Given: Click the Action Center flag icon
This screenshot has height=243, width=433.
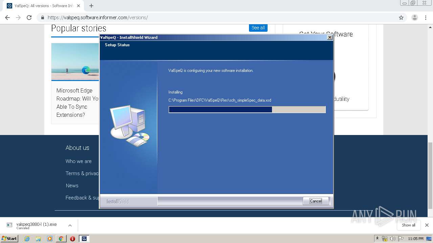Looking at the screenshot, I should coord(401,239).
